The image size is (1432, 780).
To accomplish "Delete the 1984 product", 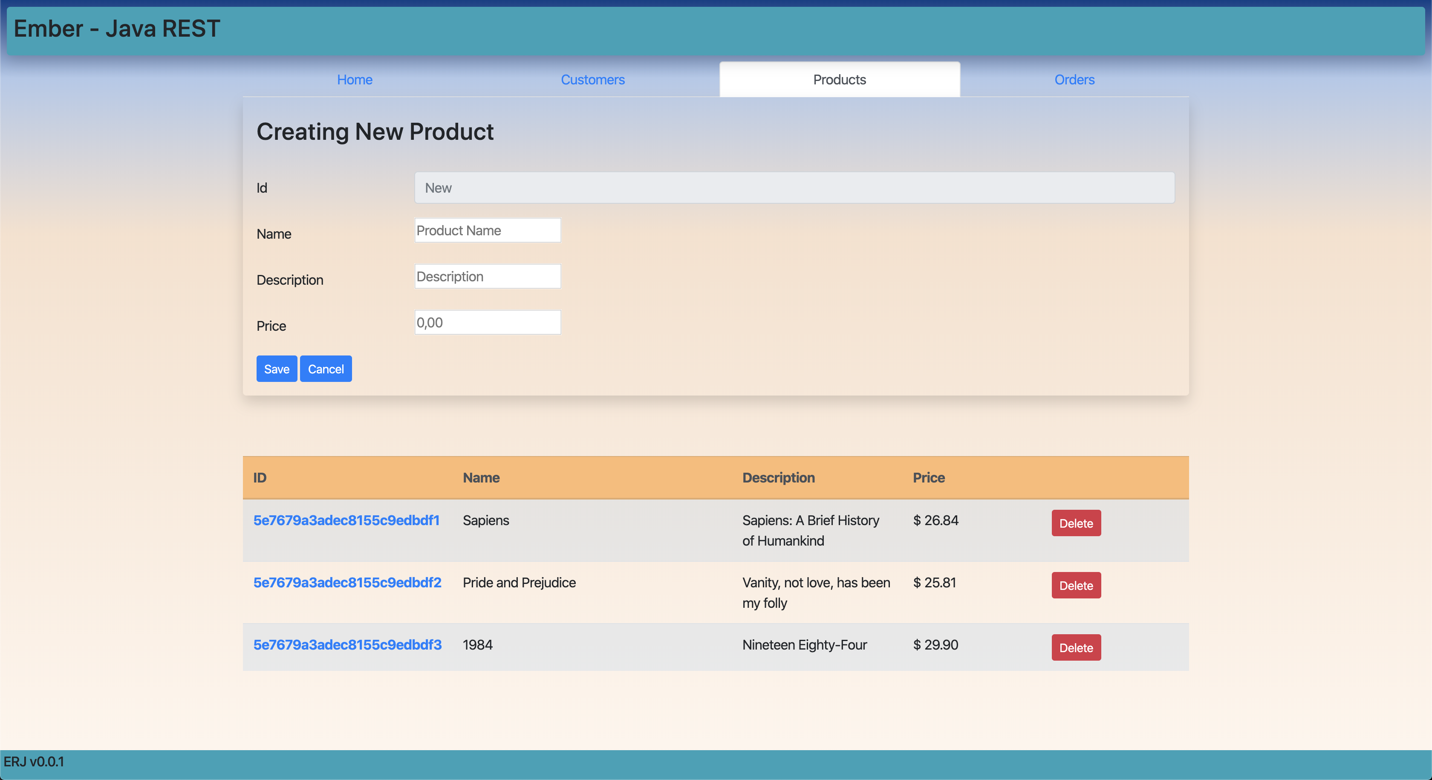I will click(x=1076, y=648).
